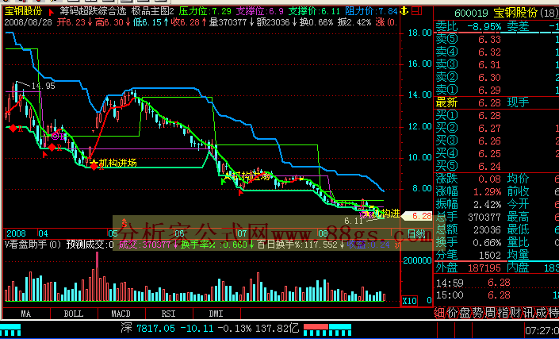Open the 讯 news tab in quote panel
Image resolution: width=559 pixels, height=339 pixels.
(x=527, y=313)
